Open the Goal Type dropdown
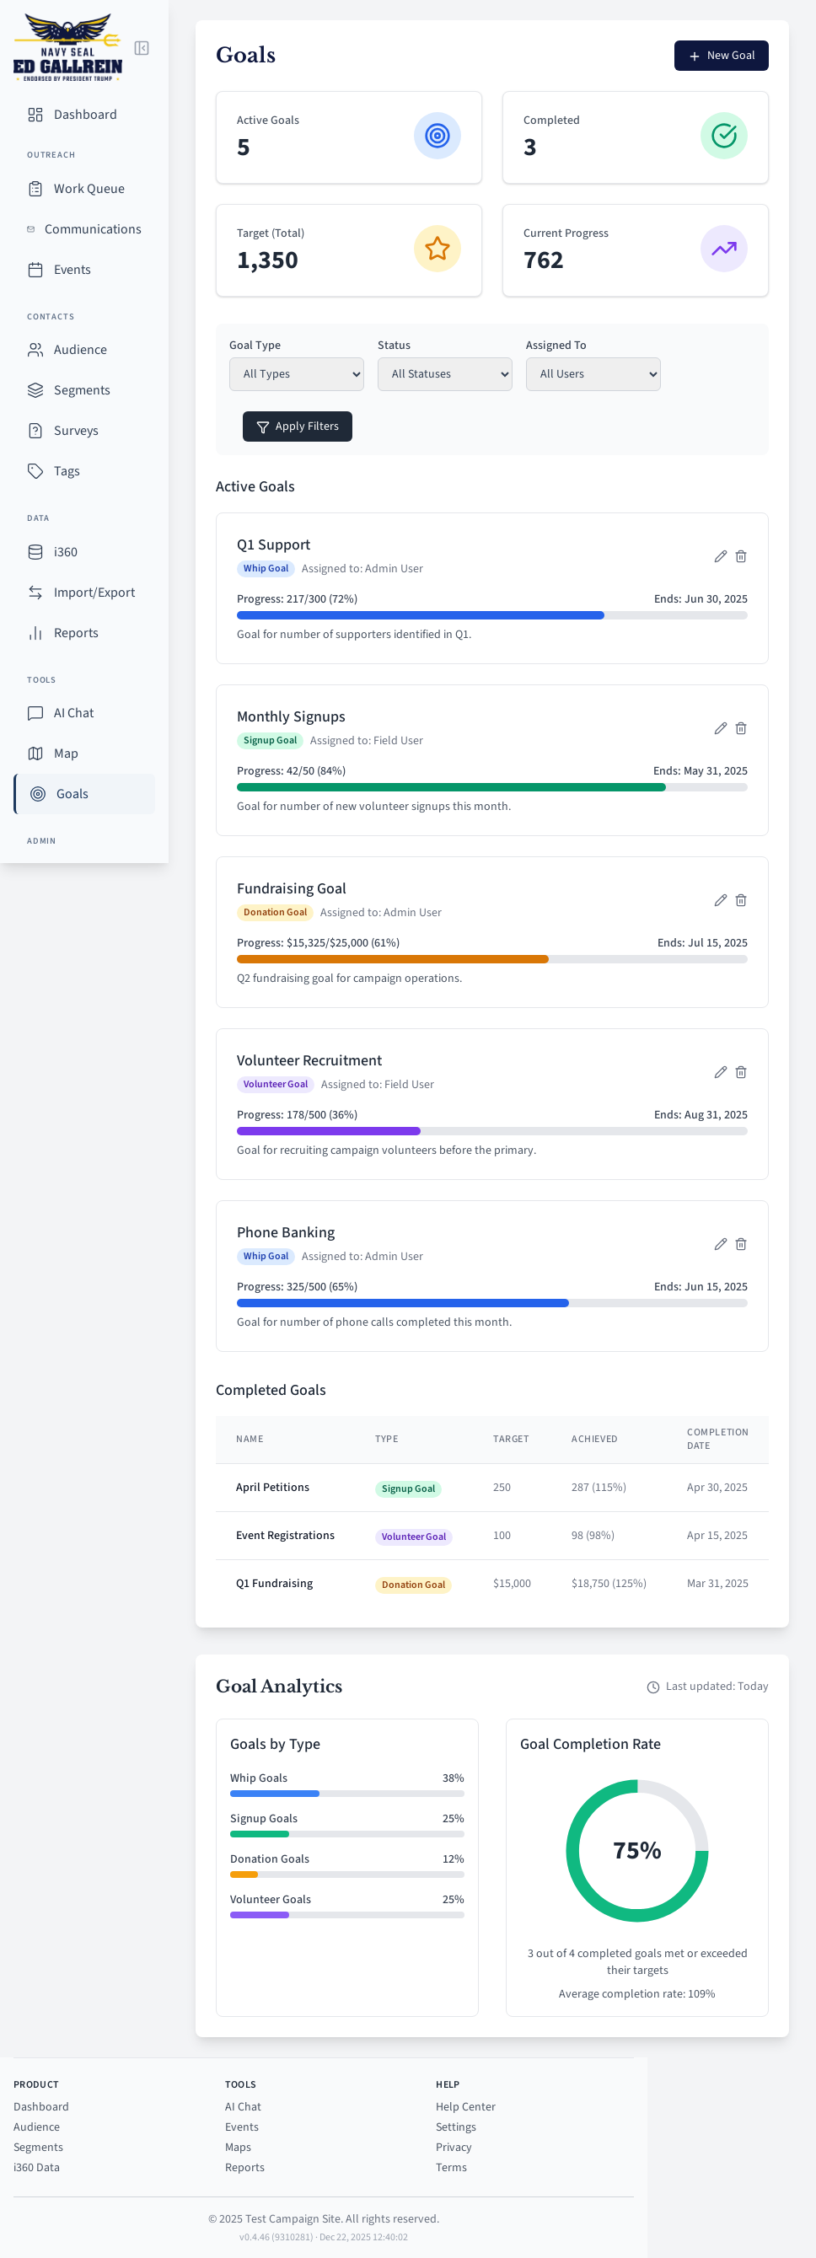Image resolution: width=816 pixels, height=2258 pixels. coord(296,374)
